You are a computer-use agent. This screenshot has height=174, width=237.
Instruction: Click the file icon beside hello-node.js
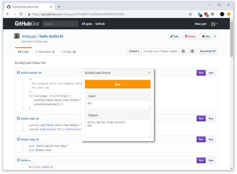(18, 119)
